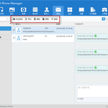Image resolution: width=108 pixels, height=108 pixels.
Task: Focus the 输入短信内容 message input box
Action: pyautogui.click(x=93, y=91)
